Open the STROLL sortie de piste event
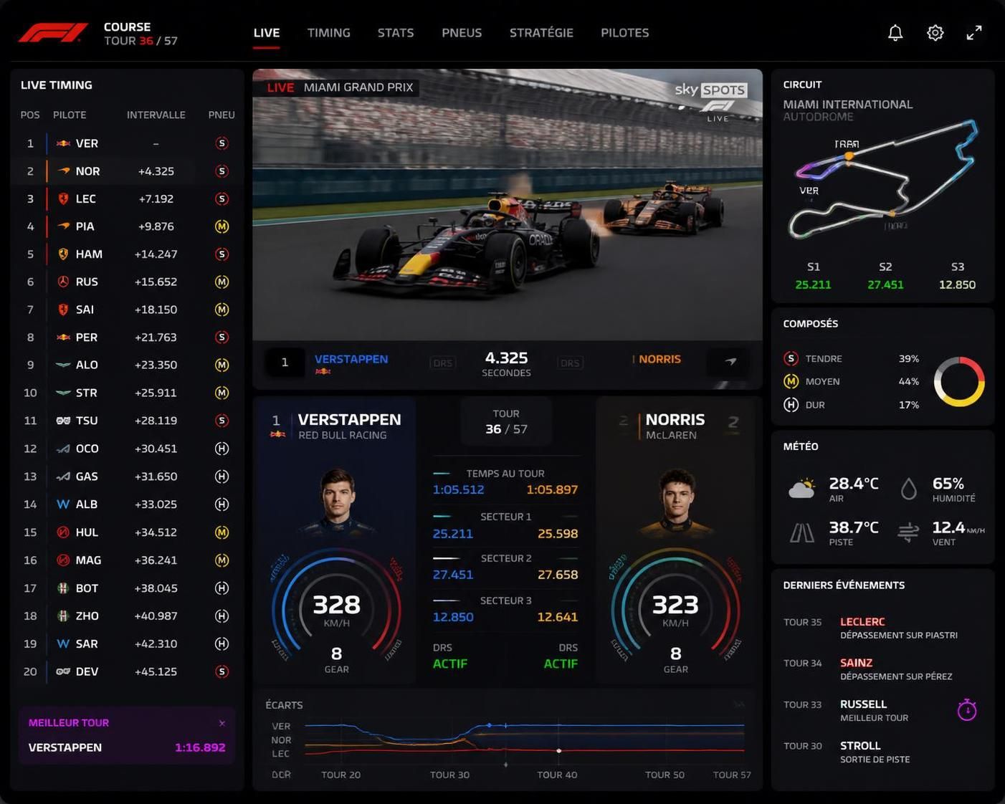1005x804 pixels. [883, 752]
